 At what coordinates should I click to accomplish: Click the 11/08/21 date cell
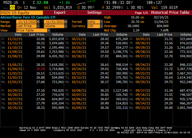(x=15, y=56)
